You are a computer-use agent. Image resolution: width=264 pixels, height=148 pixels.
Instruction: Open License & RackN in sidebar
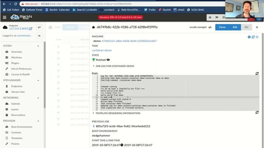tap(20, 74)
